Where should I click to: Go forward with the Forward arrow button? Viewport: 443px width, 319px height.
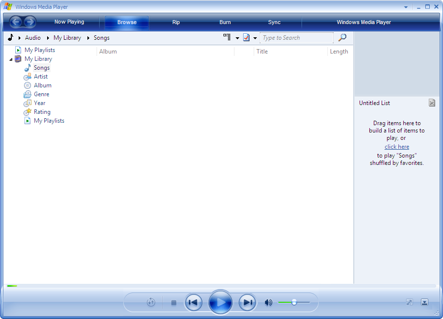tap(29, 22)
